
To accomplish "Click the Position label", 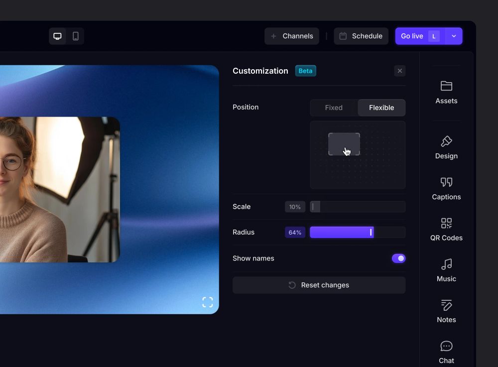I will pos(246,107).
